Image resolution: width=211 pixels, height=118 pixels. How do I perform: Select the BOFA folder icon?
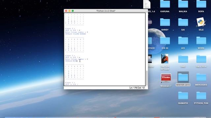[201, 4]
